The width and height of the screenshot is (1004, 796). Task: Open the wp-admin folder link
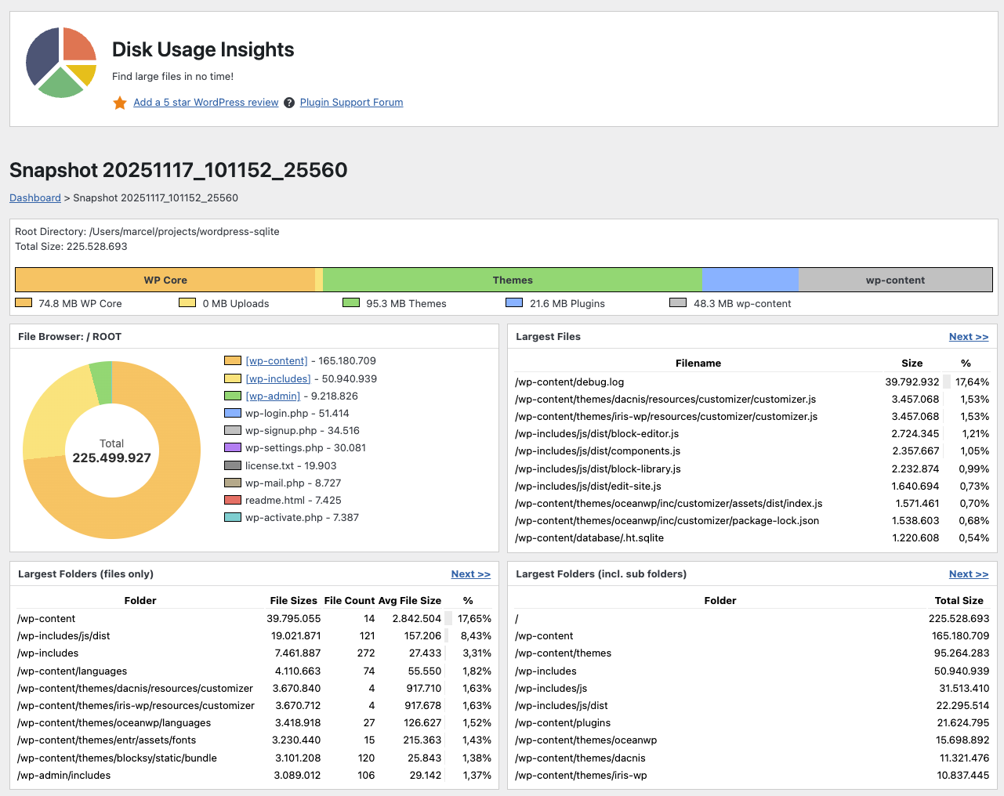pos(273,396)
